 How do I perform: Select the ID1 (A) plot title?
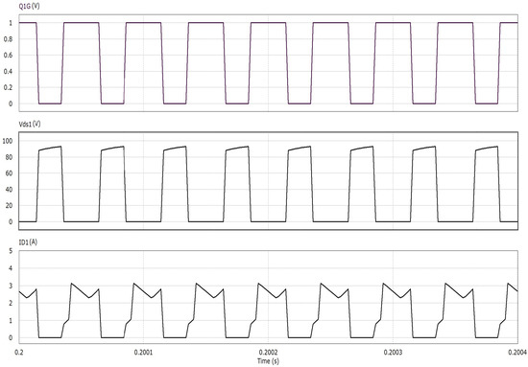tap(28, 242)
